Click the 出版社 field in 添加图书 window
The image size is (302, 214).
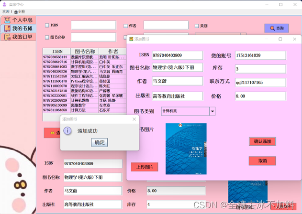click(177, 96)
